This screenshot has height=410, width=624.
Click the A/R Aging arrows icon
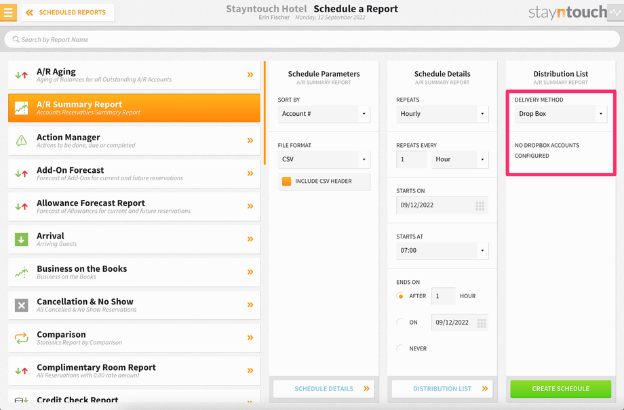(x=22, y=75)
